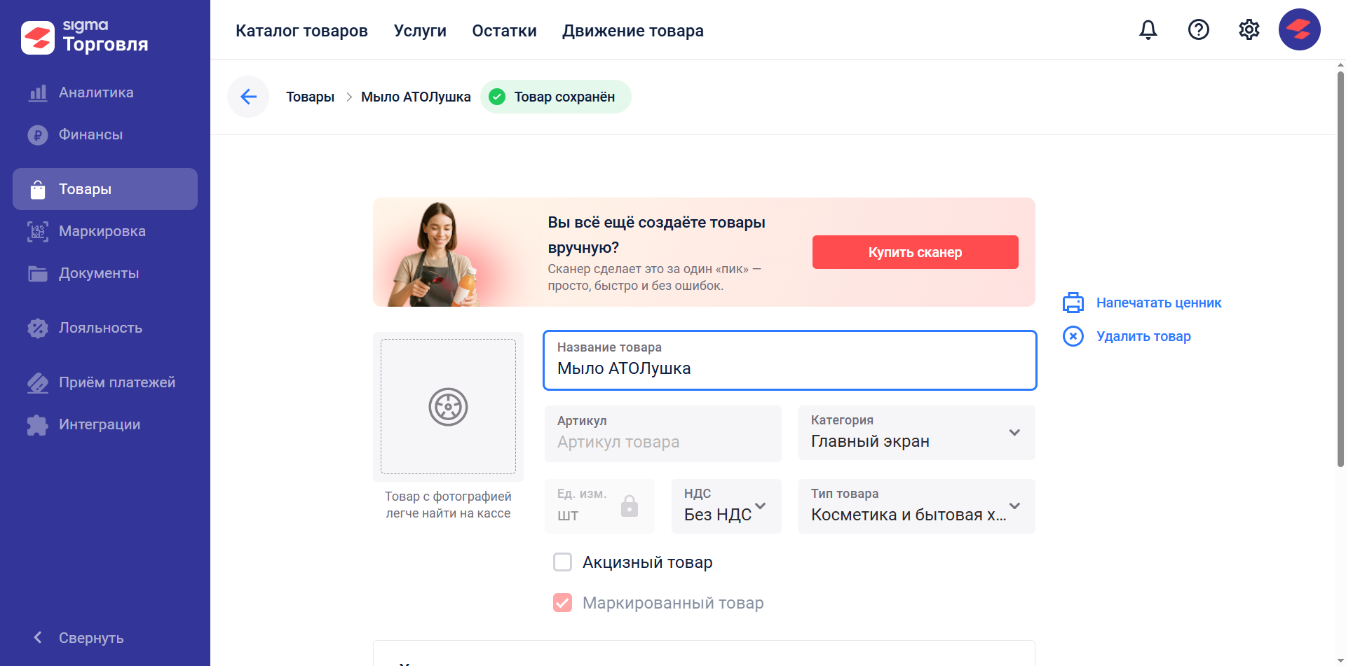Click the Артикул input field
The height and width of the screenshot is (666, 1346).
(x=663, y=433)
